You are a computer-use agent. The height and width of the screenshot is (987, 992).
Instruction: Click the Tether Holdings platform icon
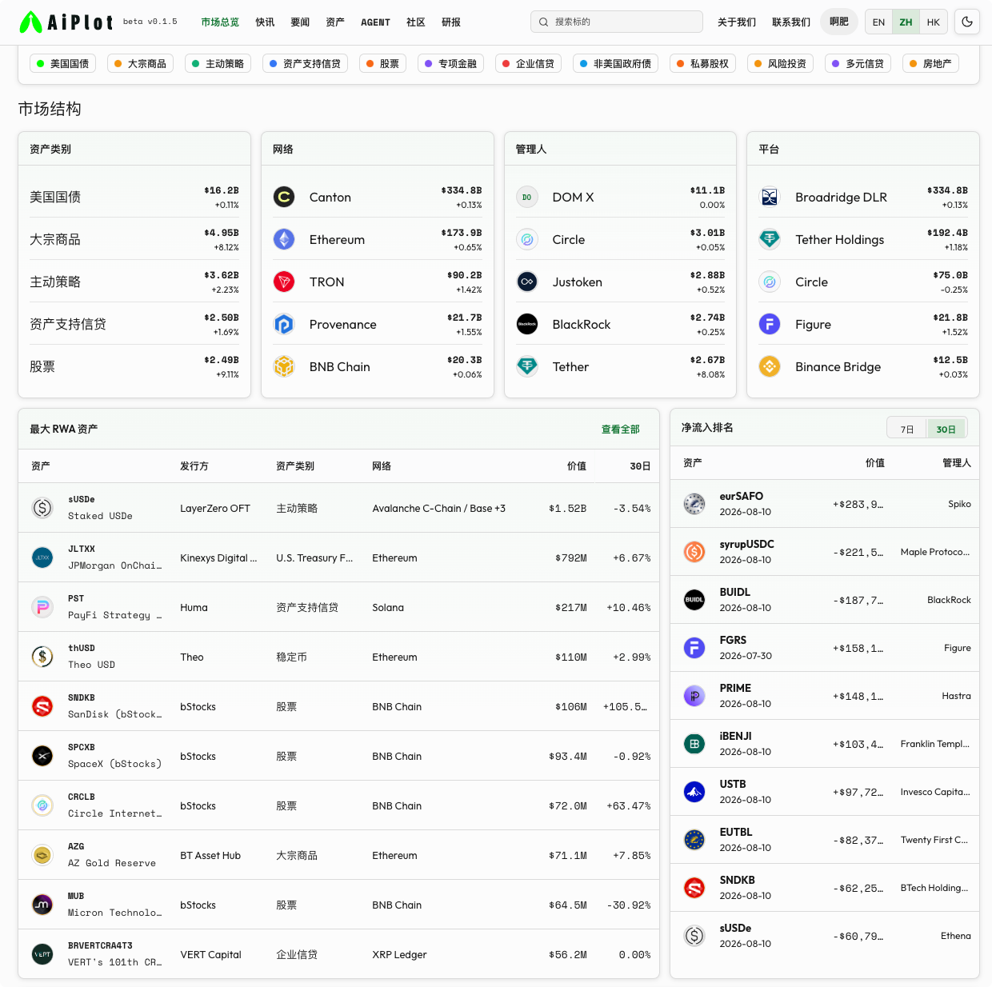point(770,239)
